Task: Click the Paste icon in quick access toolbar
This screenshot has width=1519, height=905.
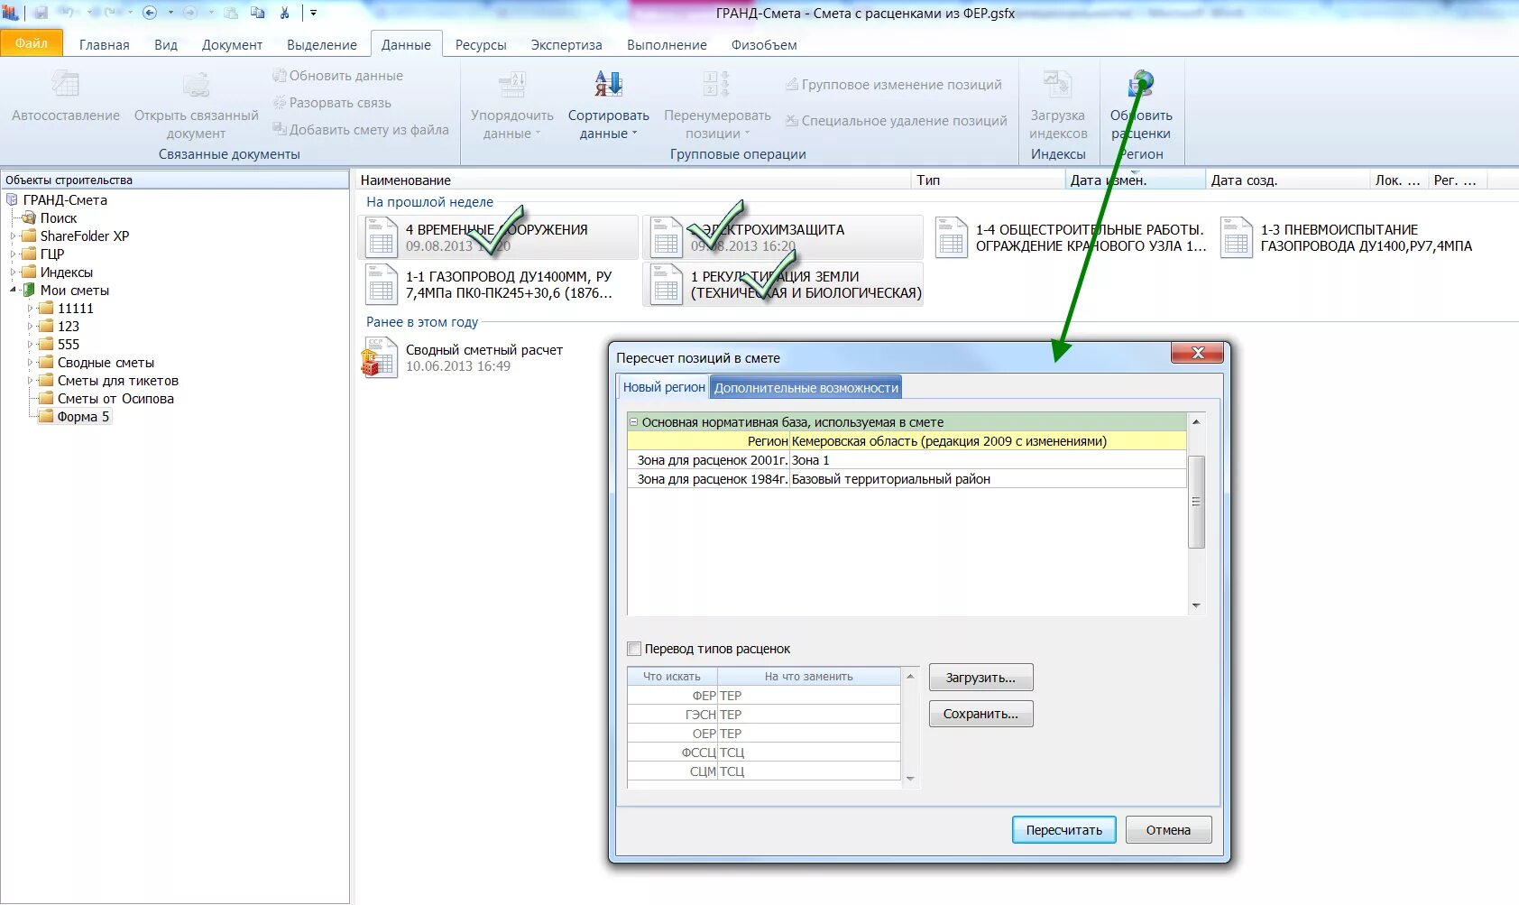Action: (231, 13)
